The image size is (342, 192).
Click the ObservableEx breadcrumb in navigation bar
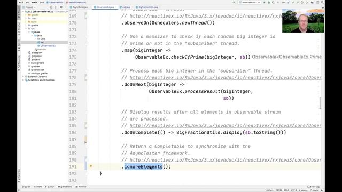(55, 2)
